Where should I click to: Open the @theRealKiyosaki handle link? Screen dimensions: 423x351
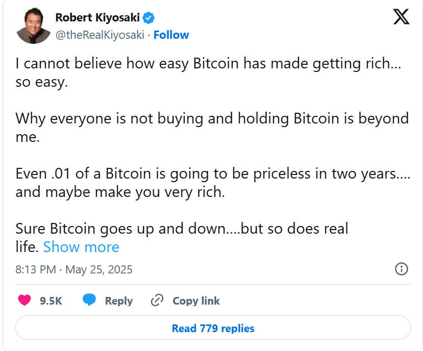(100, 35)
